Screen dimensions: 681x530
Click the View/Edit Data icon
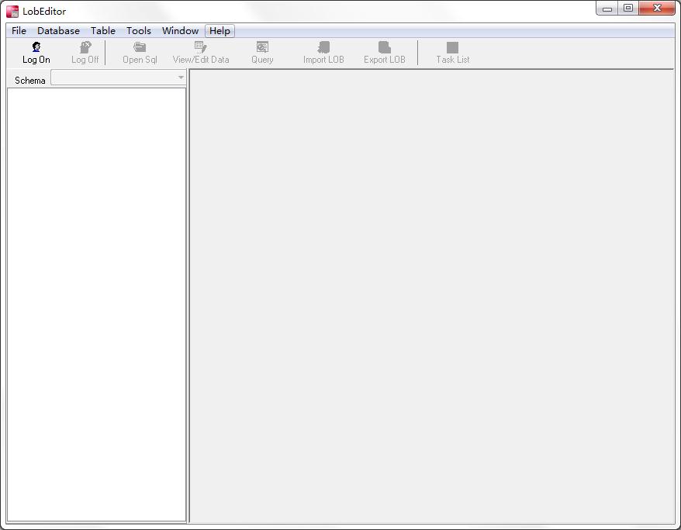click(201, 48)
